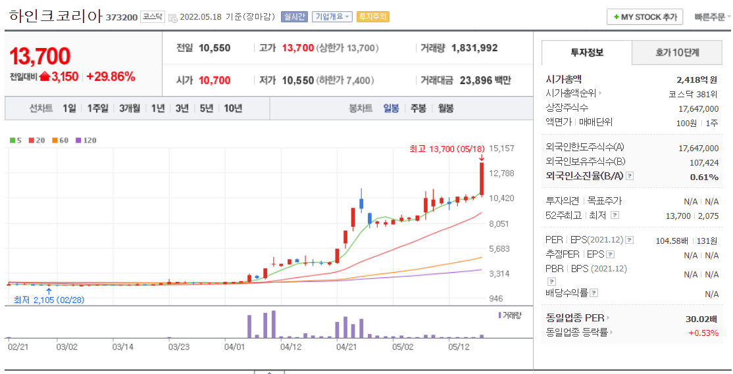Viewport: 733px width, 374px height.
Task: Select the 주봉 weekly candle chart
Action: 418,108
